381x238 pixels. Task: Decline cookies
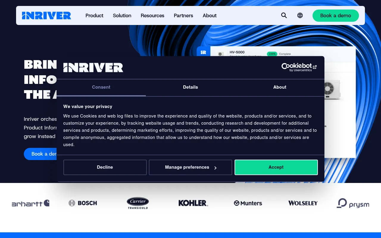(105, 167)
